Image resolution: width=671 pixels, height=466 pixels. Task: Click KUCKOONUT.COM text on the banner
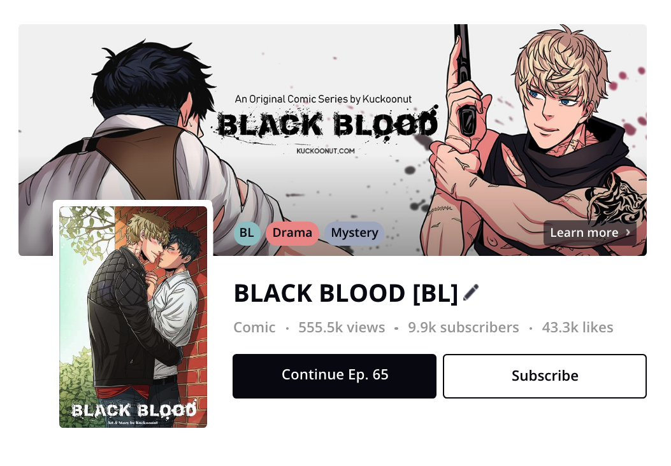(325, 151)
